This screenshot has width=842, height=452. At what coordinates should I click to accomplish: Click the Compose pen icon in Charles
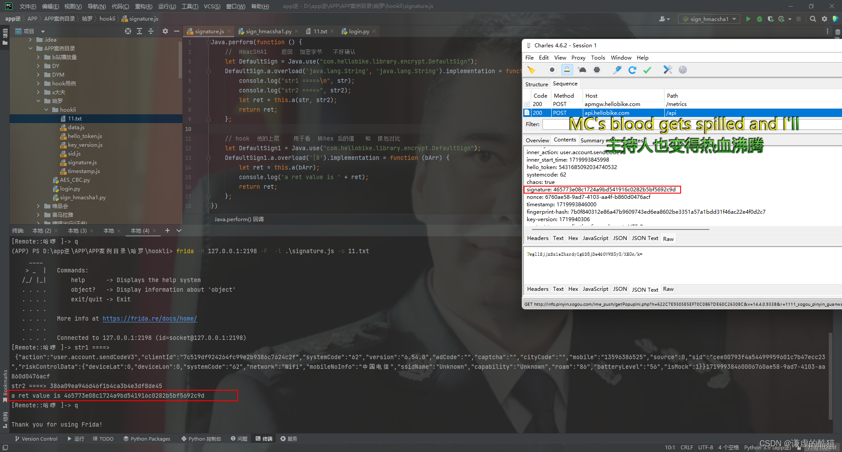(x=617, y=70)
